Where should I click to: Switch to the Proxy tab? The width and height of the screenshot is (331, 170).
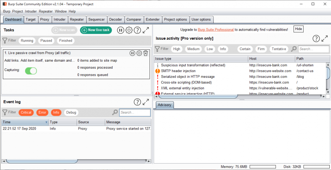click(x=45, y=20)
